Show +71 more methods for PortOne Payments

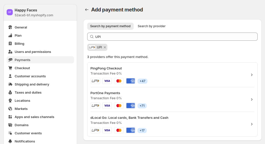click(142, 106)
